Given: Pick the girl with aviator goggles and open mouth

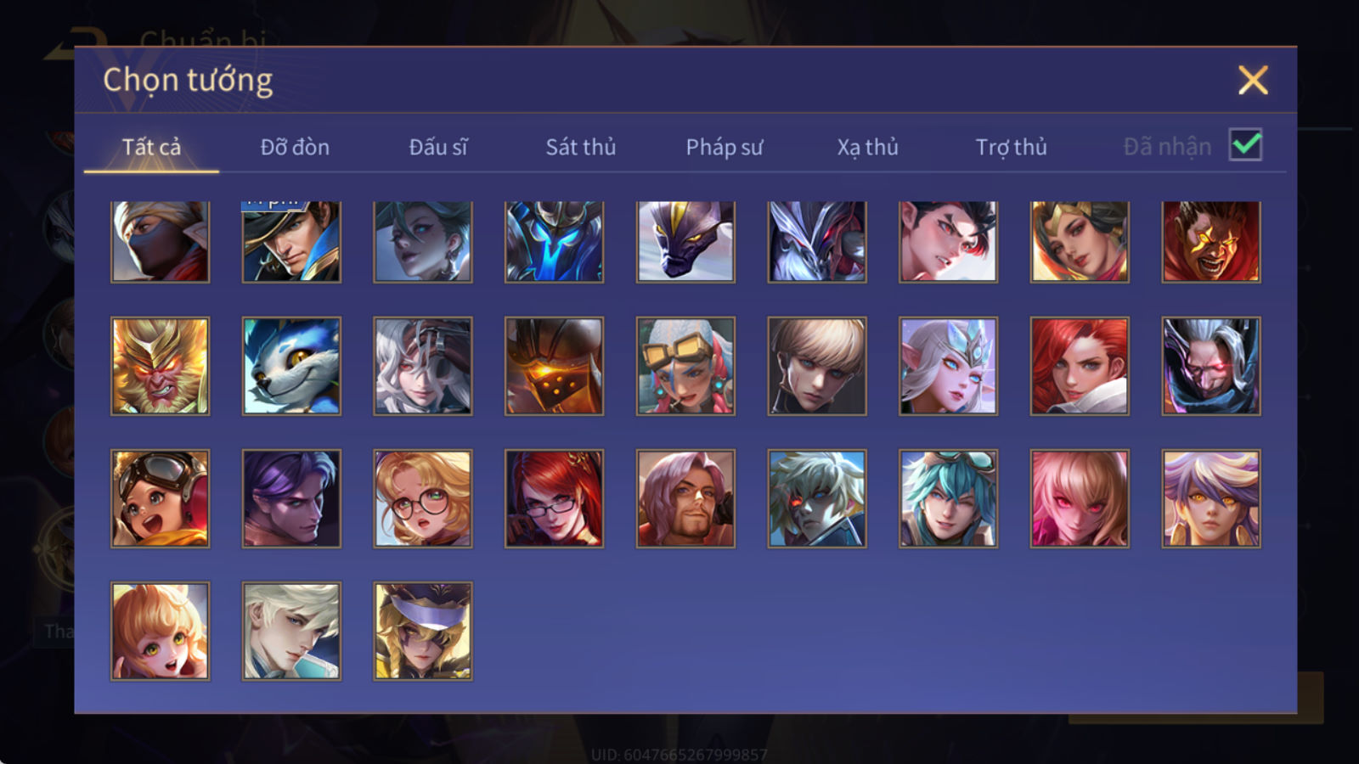Looking at the screenshot, I should (x=160, y=498).
